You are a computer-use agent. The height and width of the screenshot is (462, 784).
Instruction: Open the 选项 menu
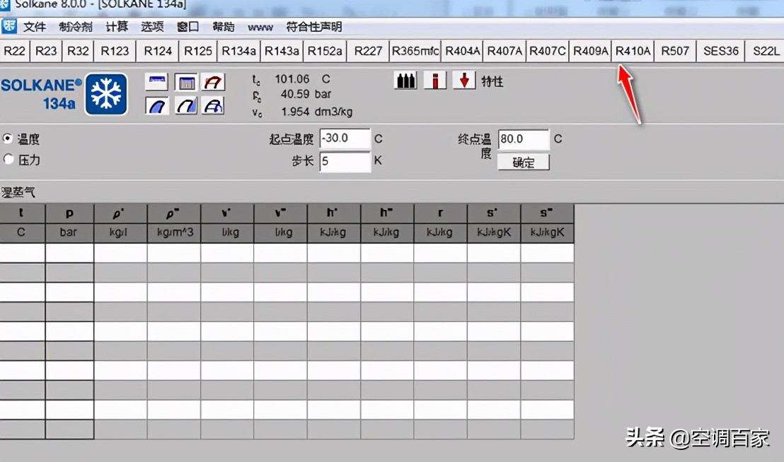click(x=152, y=26)
